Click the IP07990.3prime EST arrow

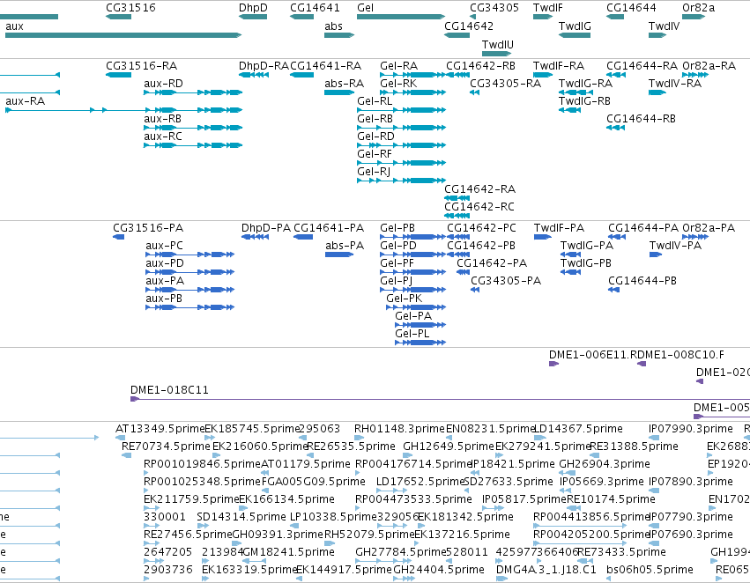pyautogui.click(x=653, y=437)
